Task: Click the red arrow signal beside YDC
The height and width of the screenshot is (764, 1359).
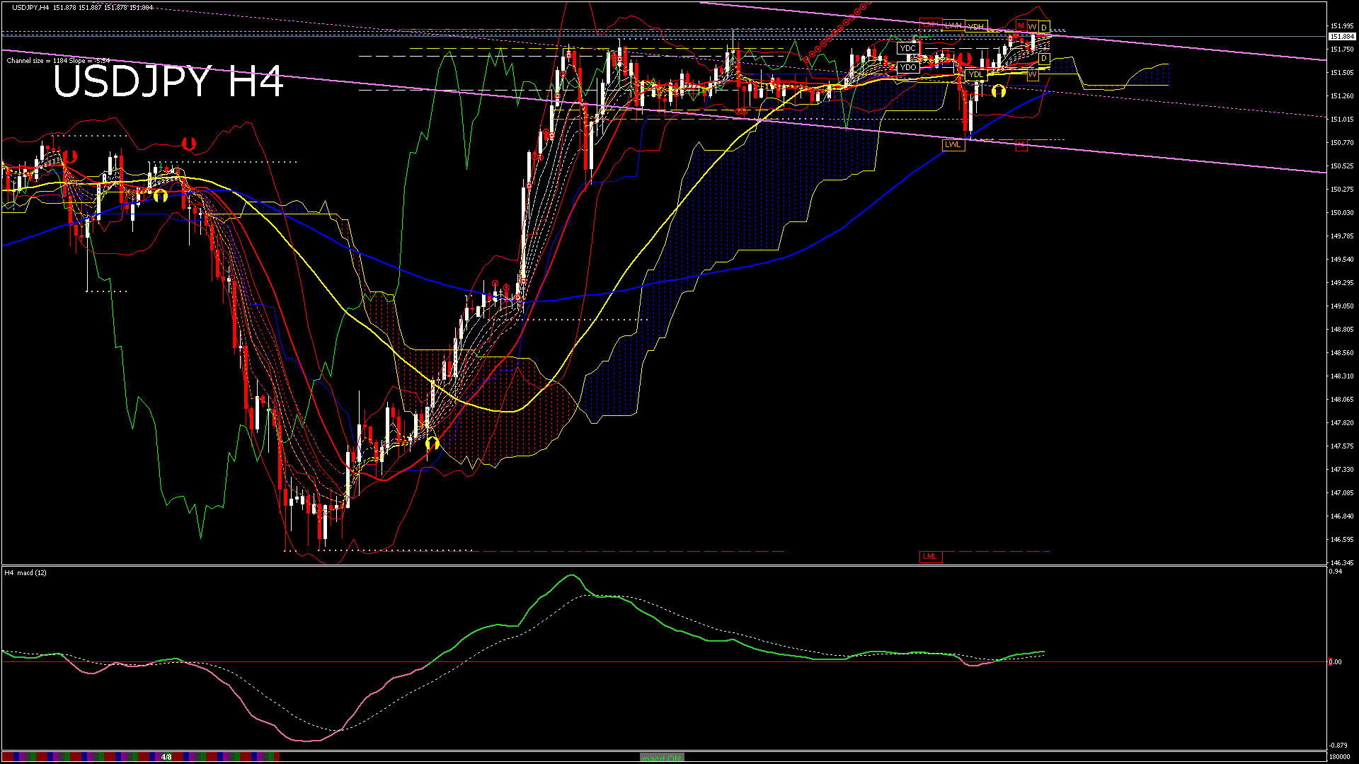Action: (x=965, y=59)
